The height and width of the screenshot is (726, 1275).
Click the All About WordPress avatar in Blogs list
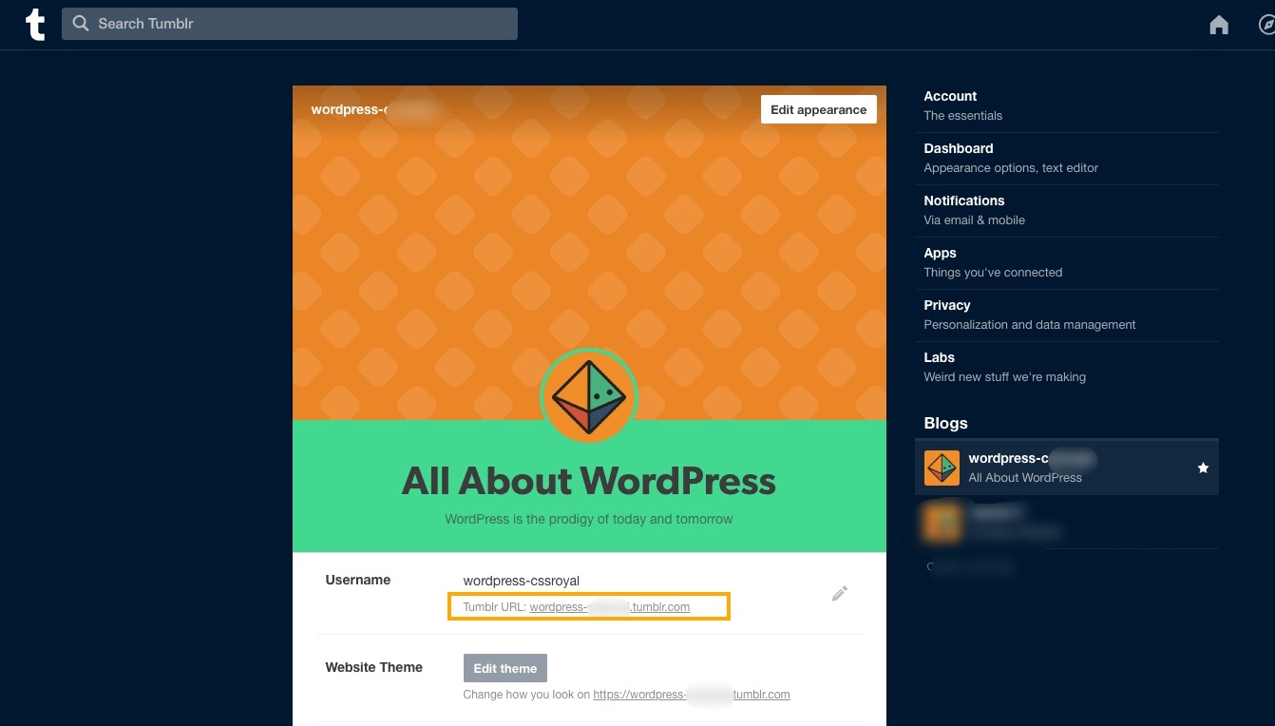(942, 468)
